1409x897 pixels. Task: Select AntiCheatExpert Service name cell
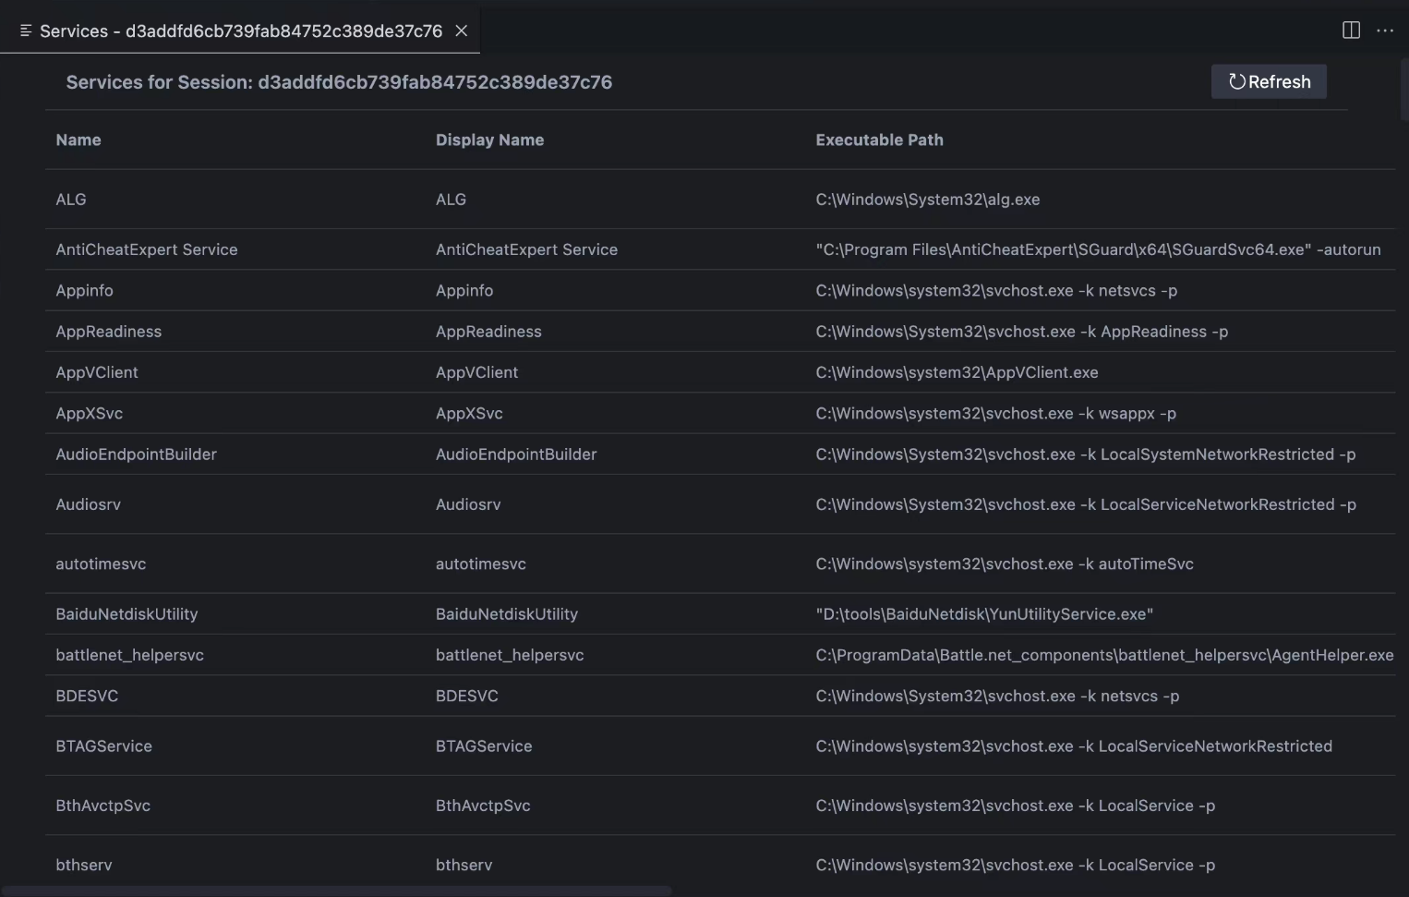[x=147, y=249]
